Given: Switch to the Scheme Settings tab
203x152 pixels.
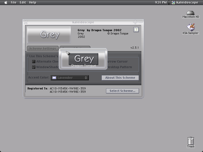Looking at the screenshot, I should [43, 49].
